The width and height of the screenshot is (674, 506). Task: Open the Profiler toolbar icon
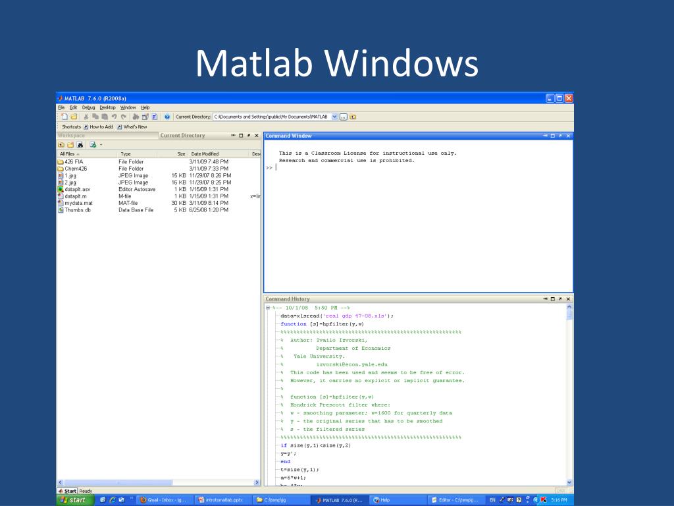pos(155,117)
